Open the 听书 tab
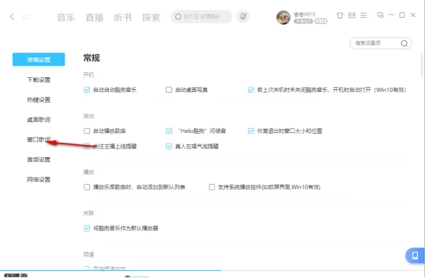 [x=123, y=17]
